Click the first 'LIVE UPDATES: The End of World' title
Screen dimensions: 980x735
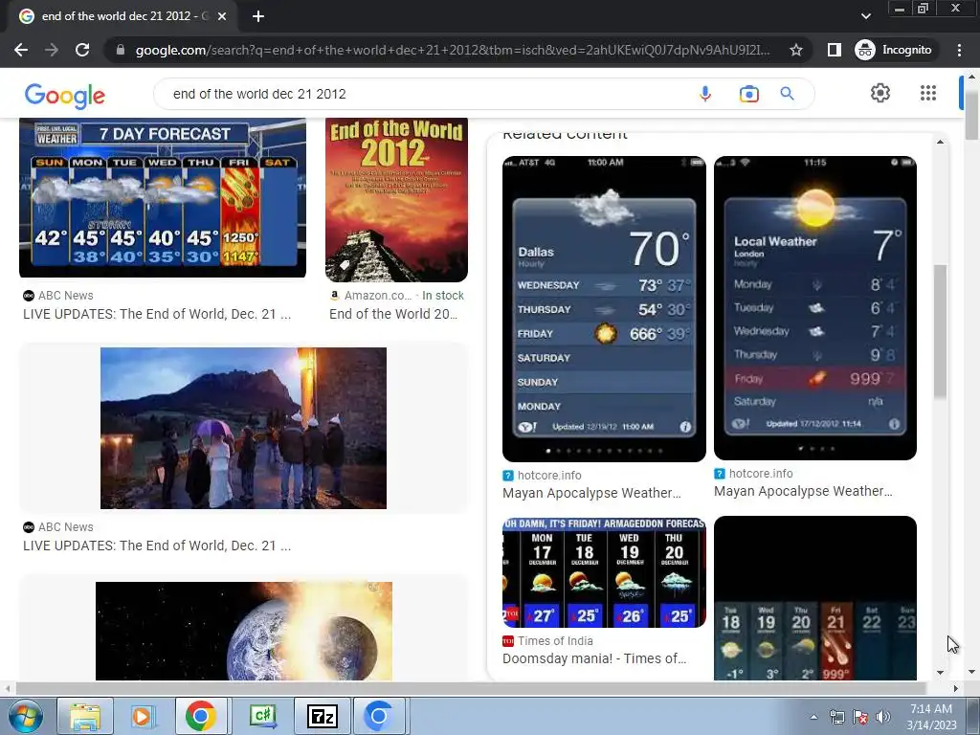tap(157, 314)
